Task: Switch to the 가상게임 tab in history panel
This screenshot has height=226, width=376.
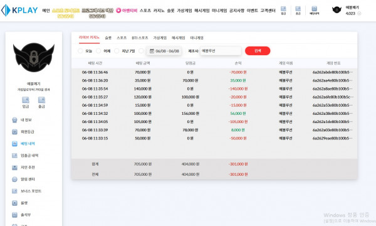Action: (x=160, y=38)
